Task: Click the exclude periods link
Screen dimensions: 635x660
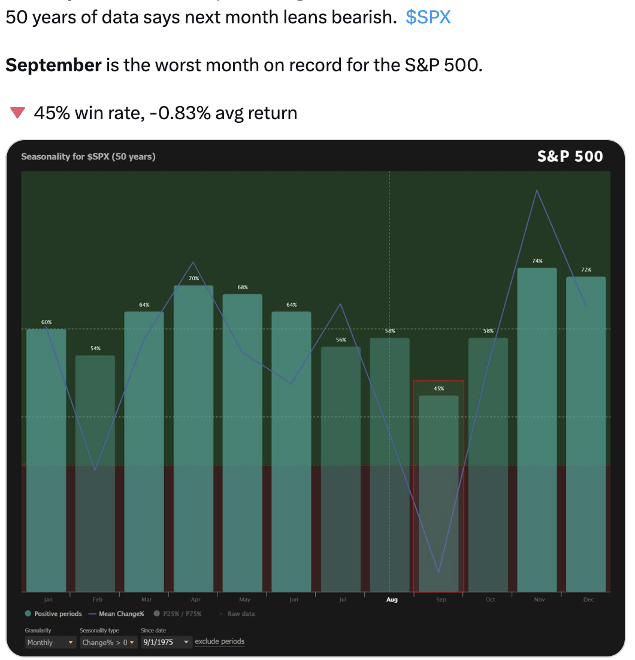Action: (x=220, y=641)
